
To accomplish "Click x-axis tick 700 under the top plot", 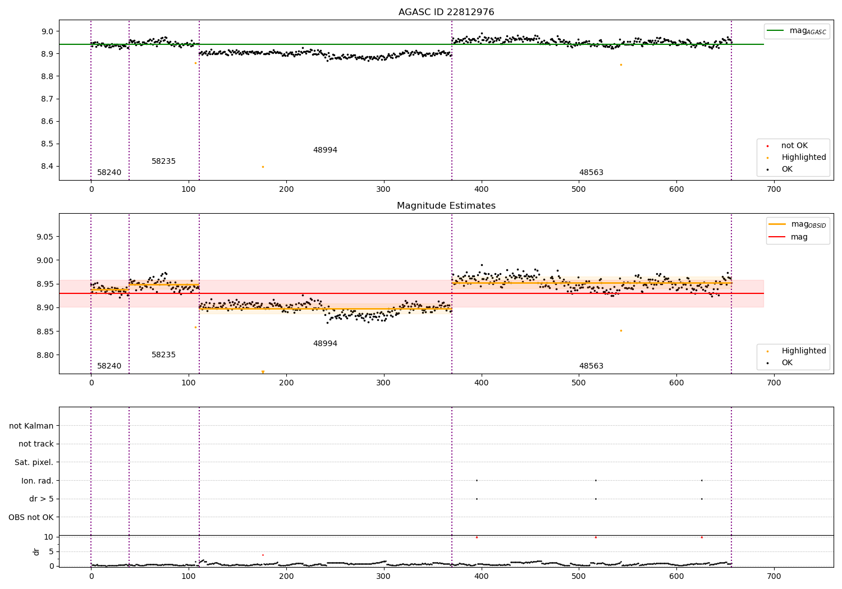I will pos(774,190).
